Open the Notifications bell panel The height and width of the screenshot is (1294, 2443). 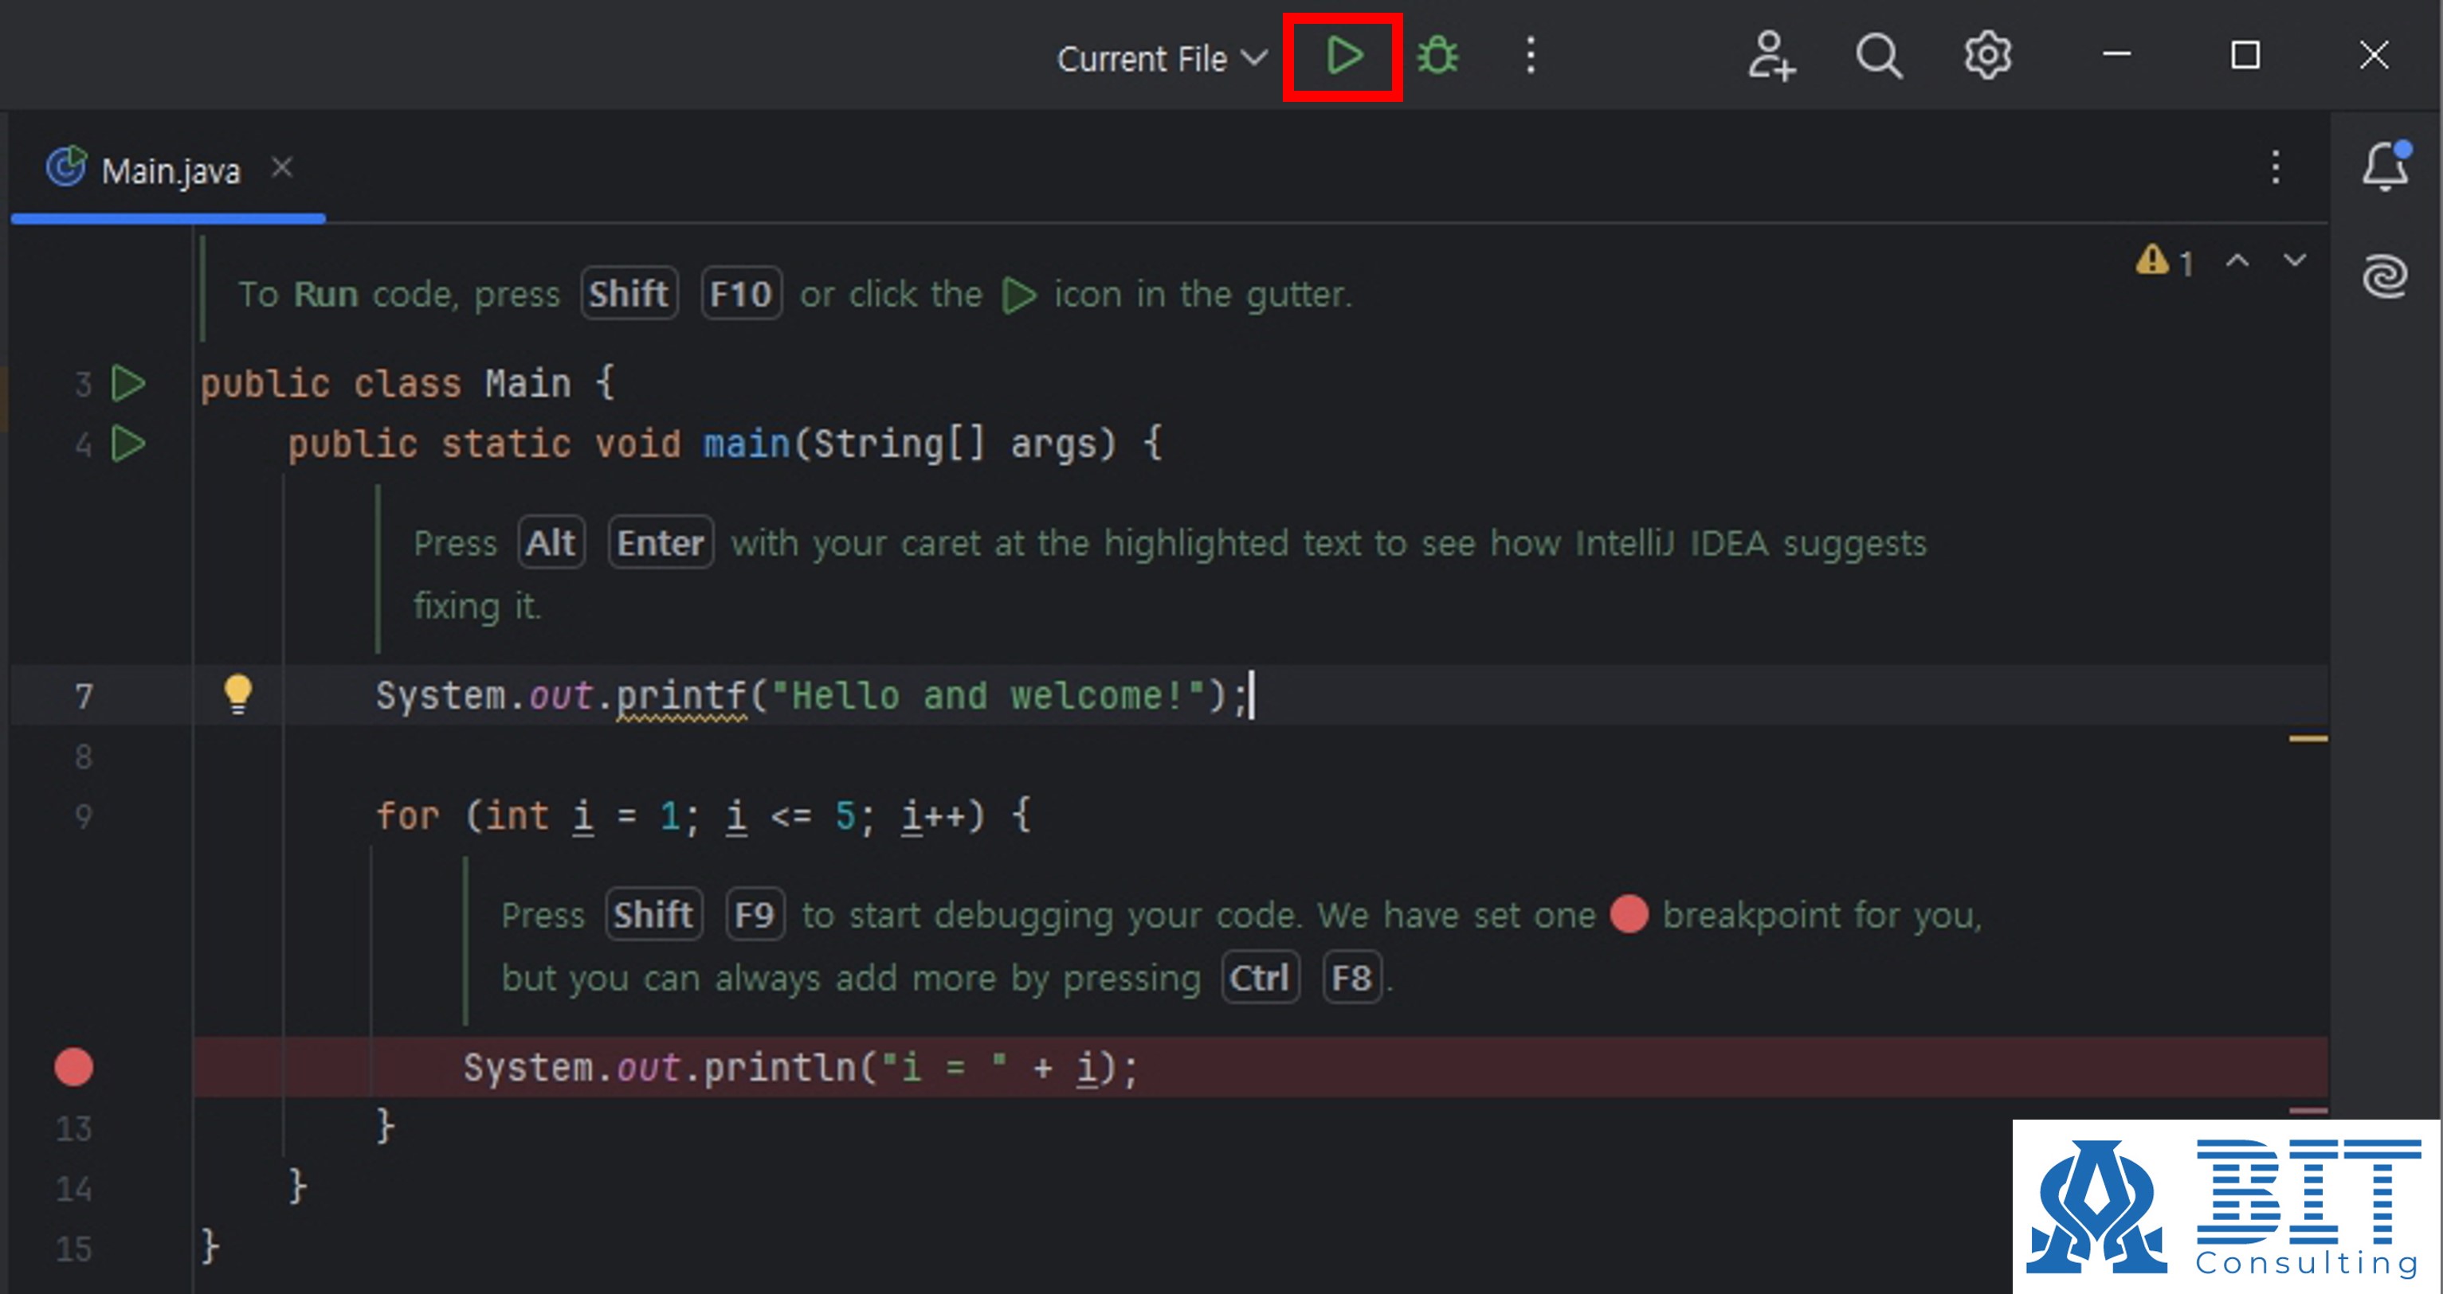point(2384,168)
